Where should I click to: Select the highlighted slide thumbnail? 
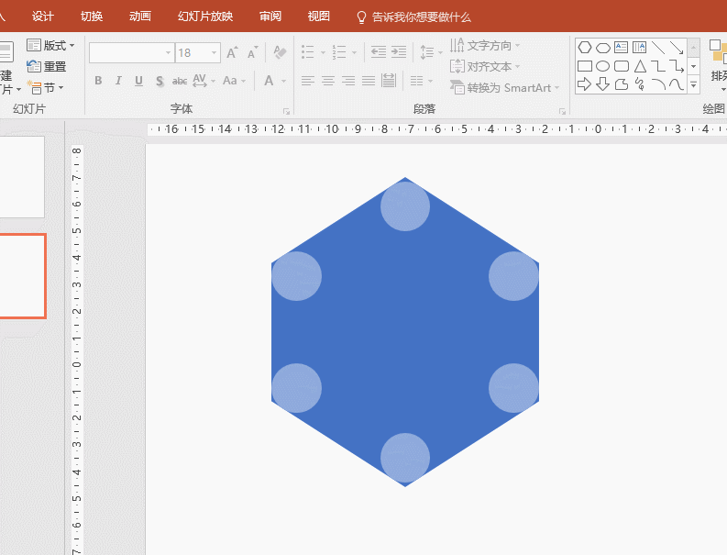(22, 276)
